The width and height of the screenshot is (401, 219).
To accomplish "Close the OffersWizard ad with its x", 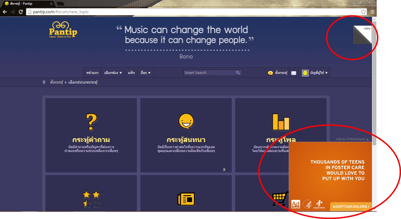I will point(367,140).
